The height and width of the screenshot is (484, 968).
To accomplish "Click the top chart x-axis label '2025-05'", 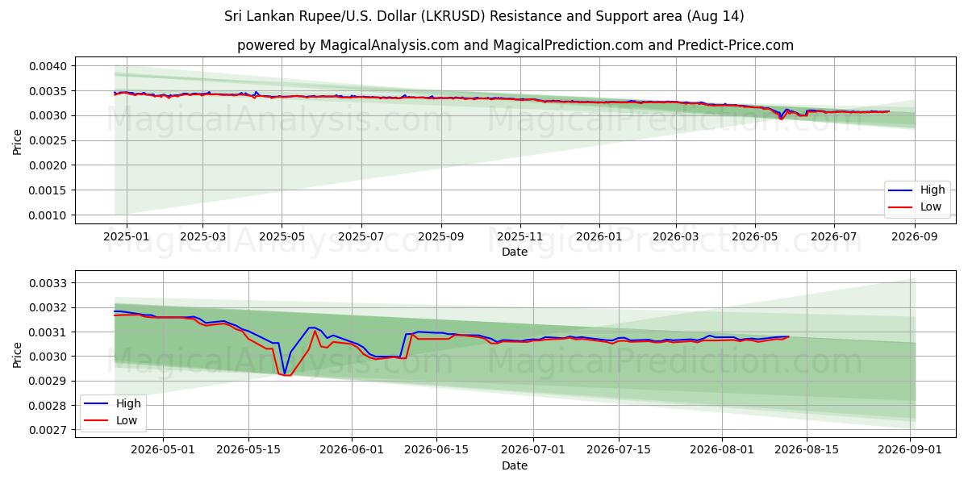I will pos(282,238).
